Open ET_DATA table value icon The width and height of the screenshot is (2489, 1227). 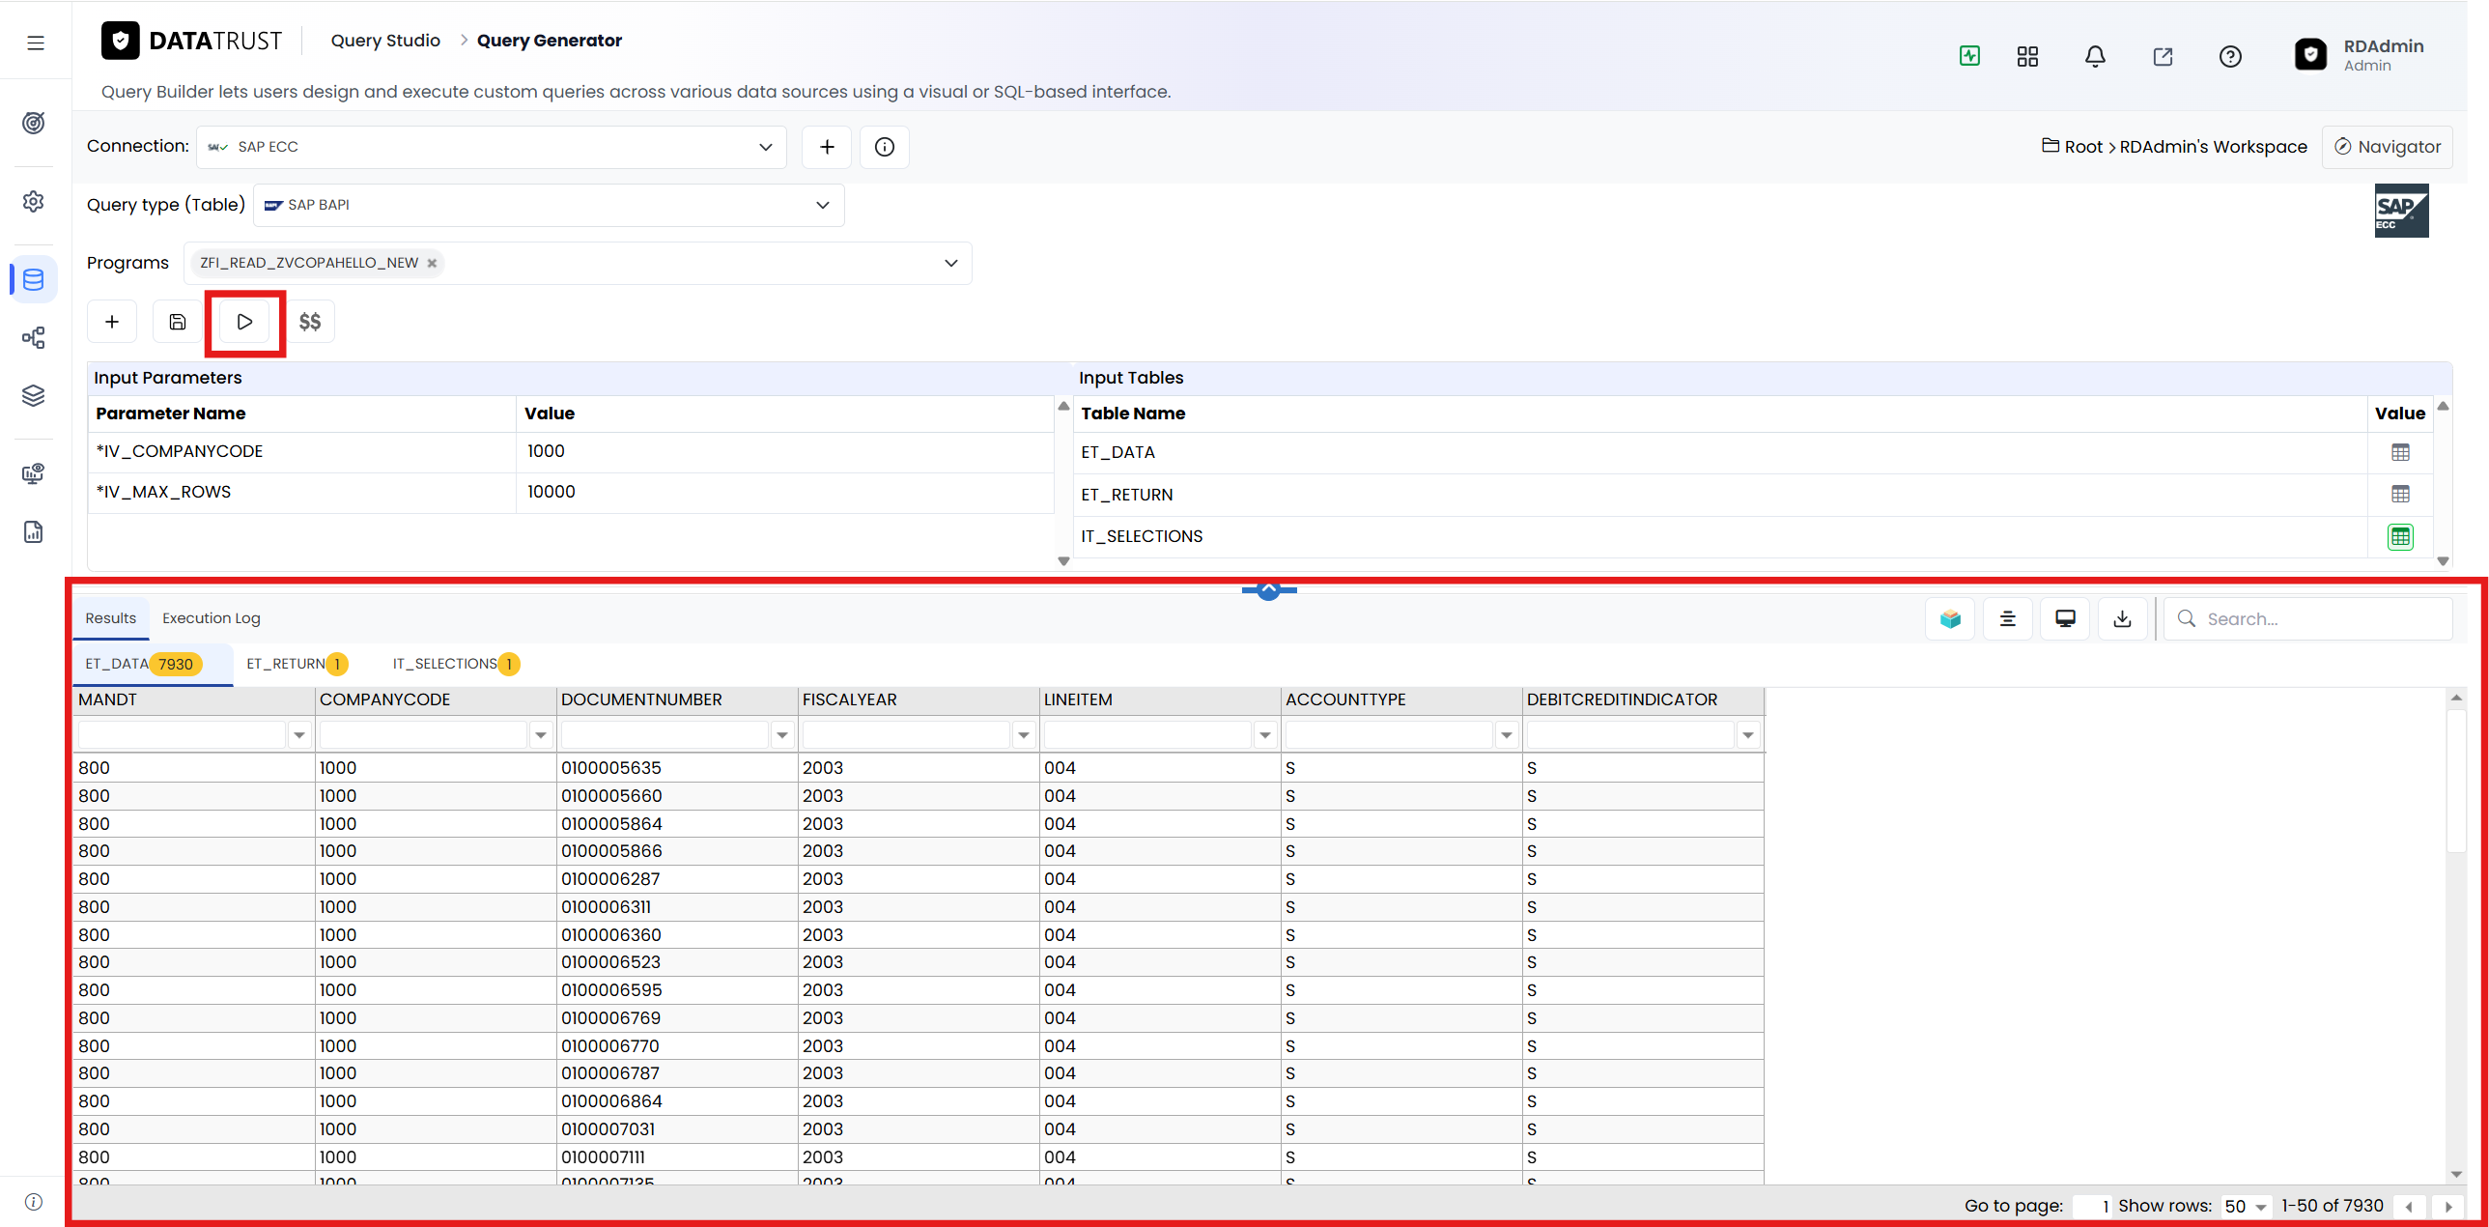click(2400, 452)
